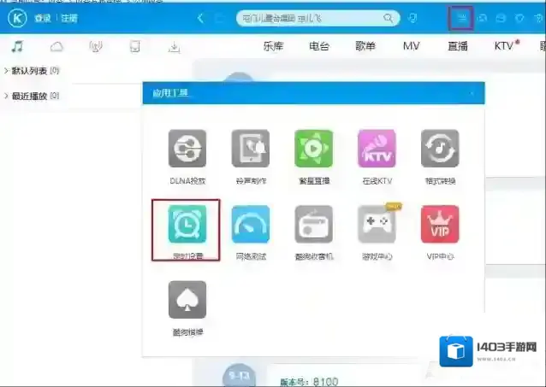Screen dimensions: 546x387
Task: Open the 游戏中心 game center
Action: pos(377,225)
